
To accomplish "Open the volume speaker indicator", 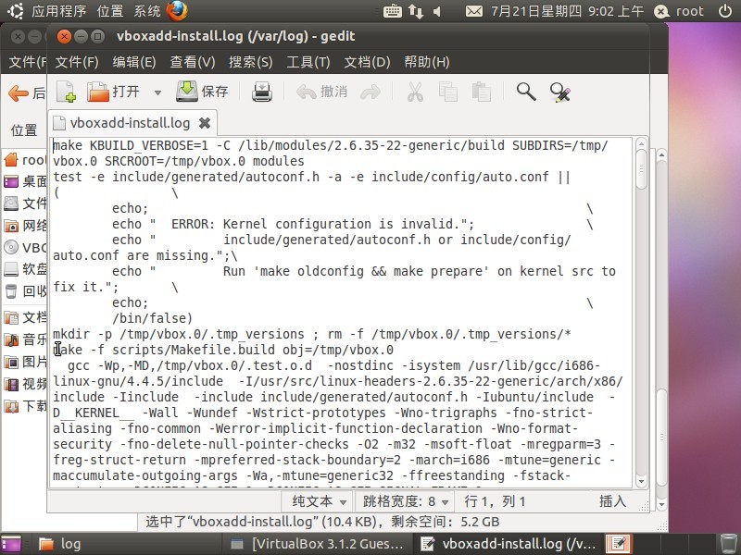I will click(x=437, y=11).
